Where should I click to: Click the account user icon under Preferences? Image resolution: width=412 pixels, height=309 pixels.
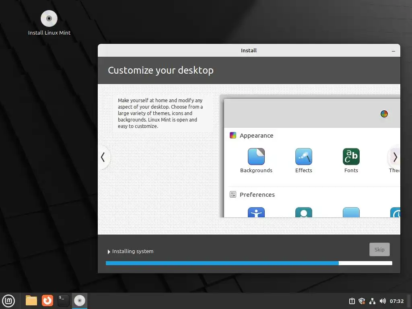point(303,212)
